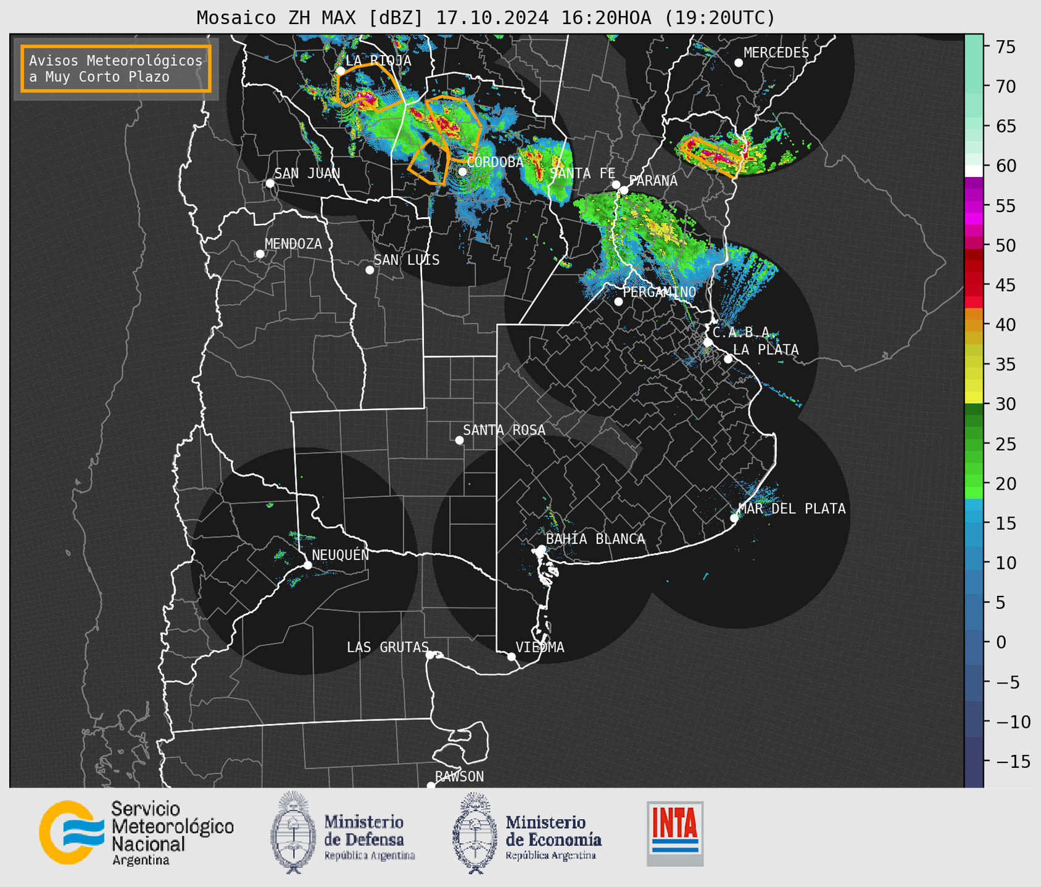Viewport: 1041px width, 887px height.
Task: Click the BAHÍA BLANCA city dot
Action: pyautogui.click(x=541, y=549)
